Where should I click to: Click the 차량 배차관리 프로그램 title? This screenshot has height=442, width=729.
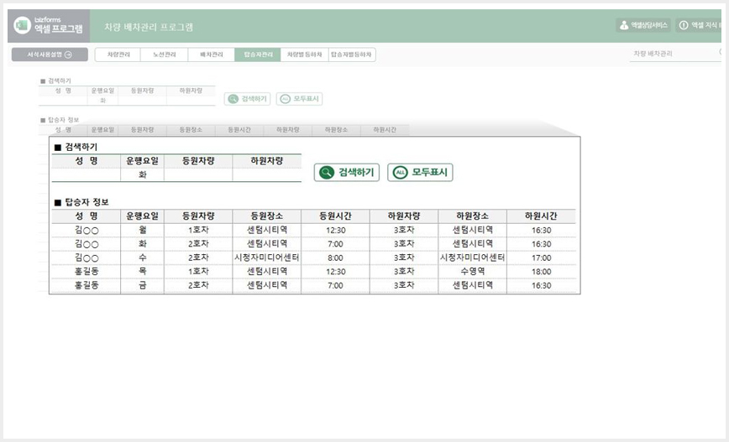coord(149,27)
